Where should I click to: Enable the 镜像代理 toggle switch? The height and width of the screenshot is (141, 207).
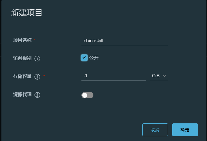tap(87, 95)
